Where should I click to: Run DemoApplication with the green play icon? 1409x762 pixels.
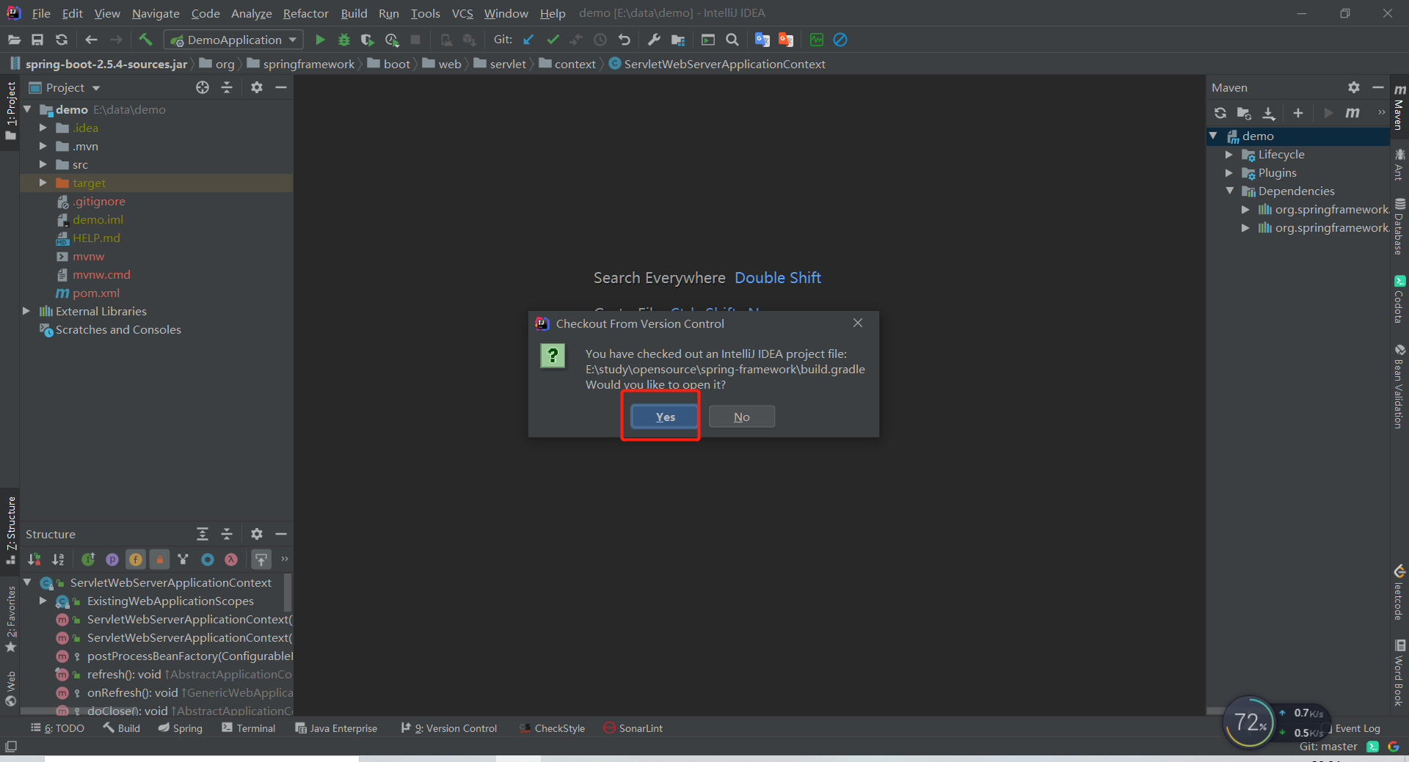[320, 40]
